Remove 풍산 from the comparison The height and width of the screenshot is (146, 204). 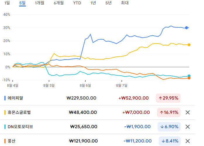click(188, 141)
